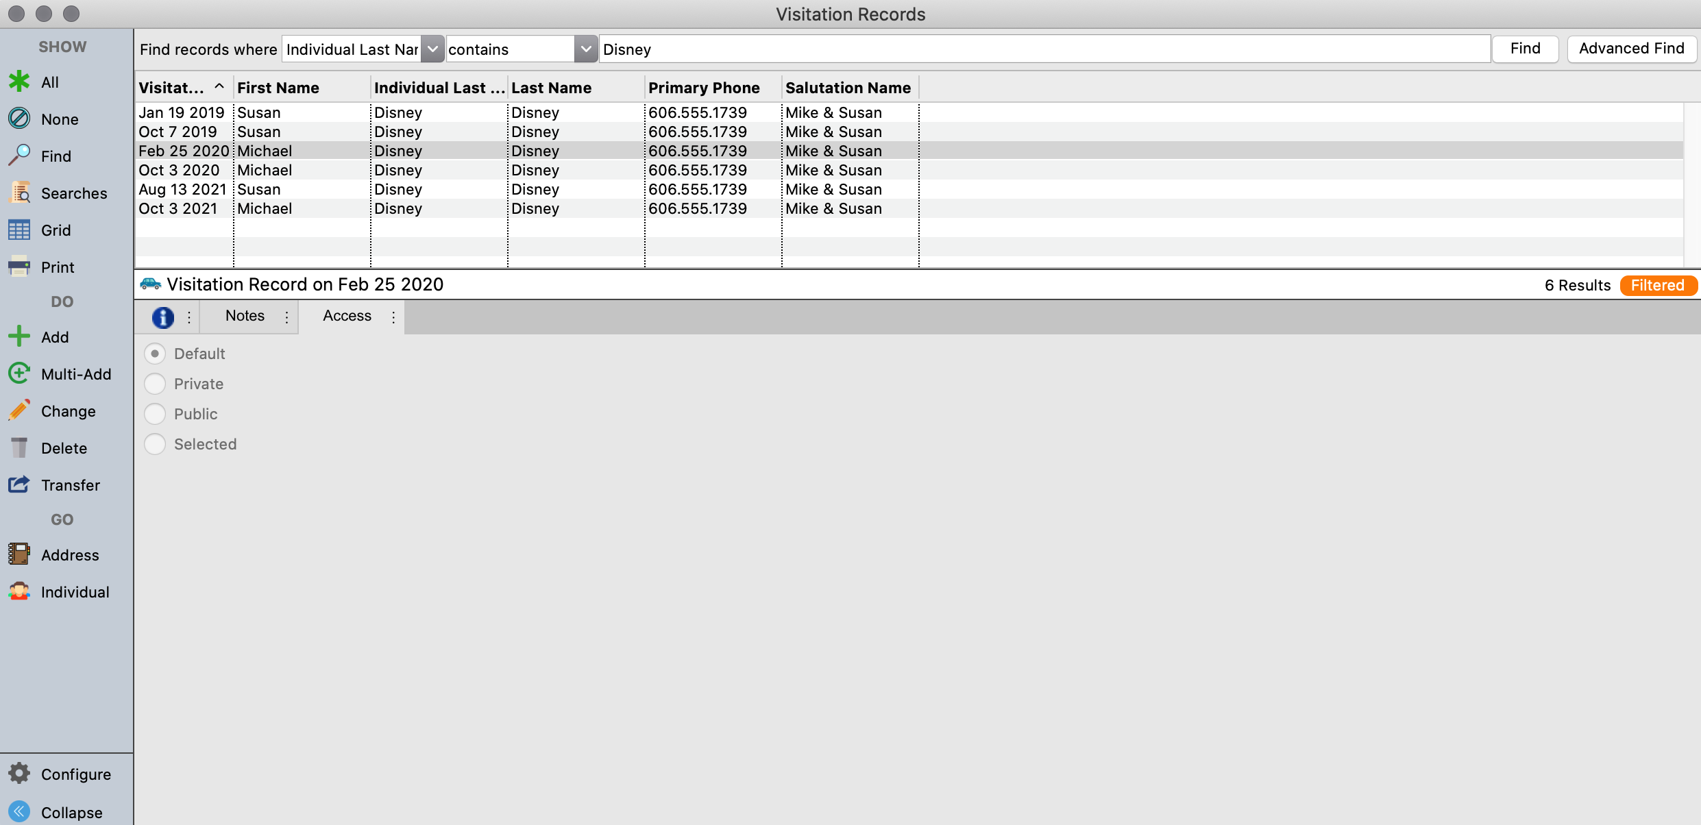Expand the contains operator dropdown
Screen dimensions: 1701x825
[x=586, y=49]
